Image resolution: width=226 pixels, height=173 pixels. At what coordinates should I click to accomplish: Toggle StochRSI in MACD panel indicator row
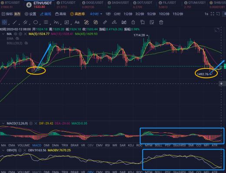[179, 145]
